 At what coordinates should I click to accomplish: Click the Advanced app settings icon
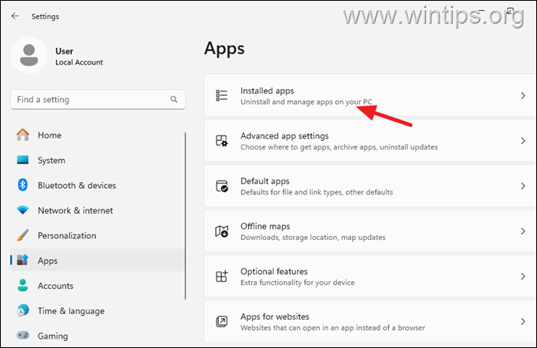click(221, 141)
